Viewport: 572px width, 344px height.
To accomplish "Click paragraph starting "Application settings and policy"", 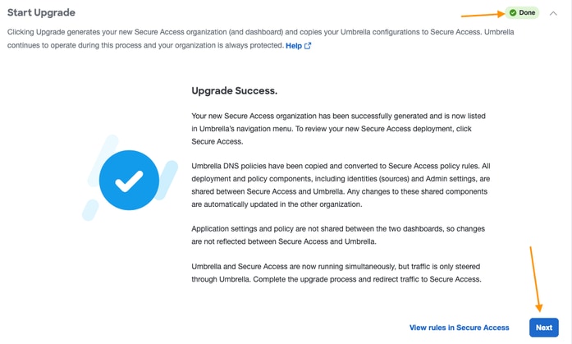I will (x=337, y=235).
